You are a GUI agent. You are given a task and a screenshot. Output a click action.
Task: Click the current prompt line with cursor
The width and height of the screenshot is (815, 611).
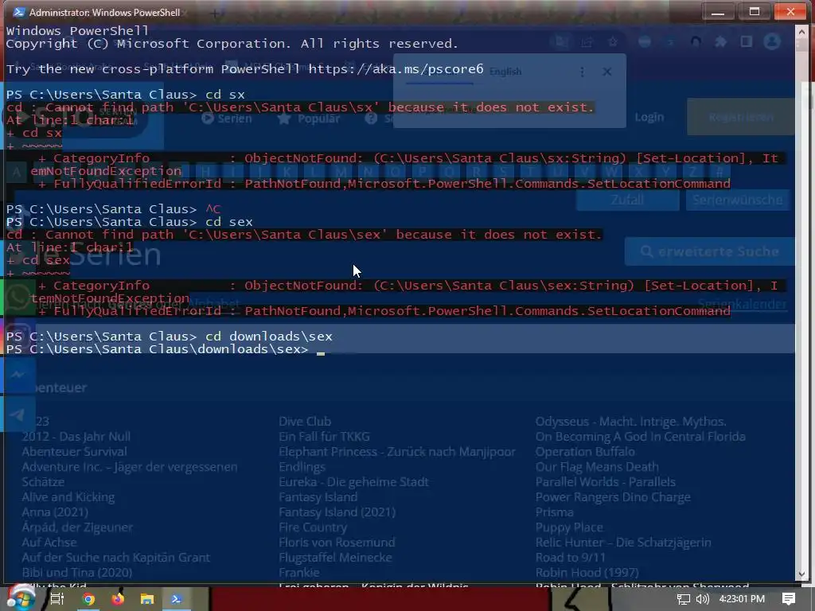pyautogui.click(x=166, y=349)
